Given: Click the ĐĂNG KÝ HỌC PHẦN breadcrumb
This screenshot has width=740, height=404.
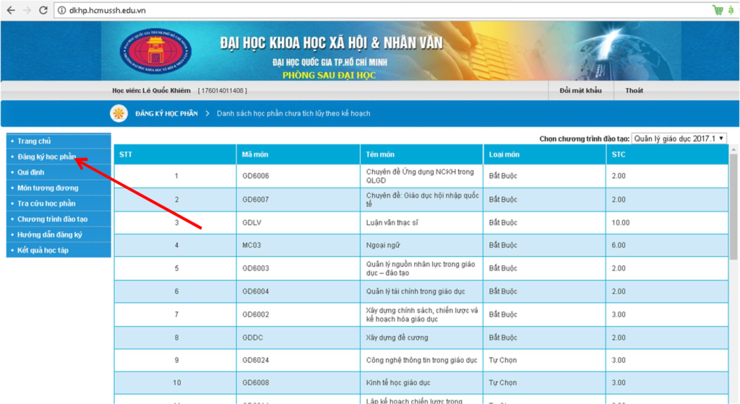Looking at the screenshot, I should 166,113.
